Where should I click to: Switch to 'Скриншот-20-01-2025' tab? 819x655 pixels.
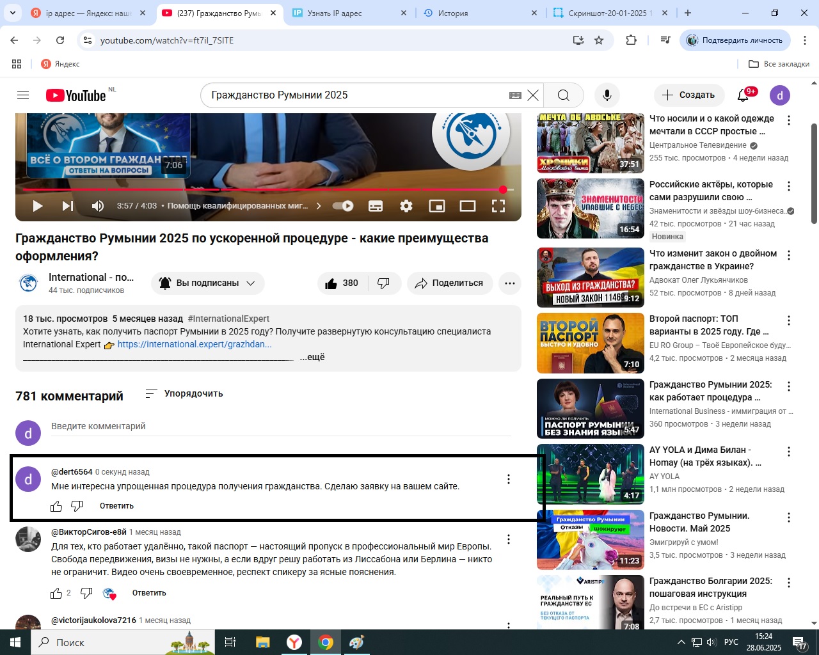(608, 13)
